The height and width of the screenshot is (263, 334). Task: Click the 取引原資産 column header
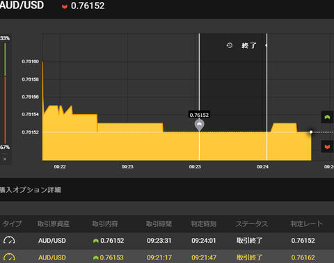pos(54,224)
